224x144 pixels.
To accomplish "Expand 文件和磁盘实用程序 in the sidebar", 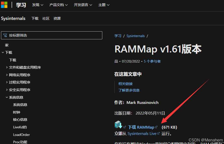I will [x=7, y=67].
